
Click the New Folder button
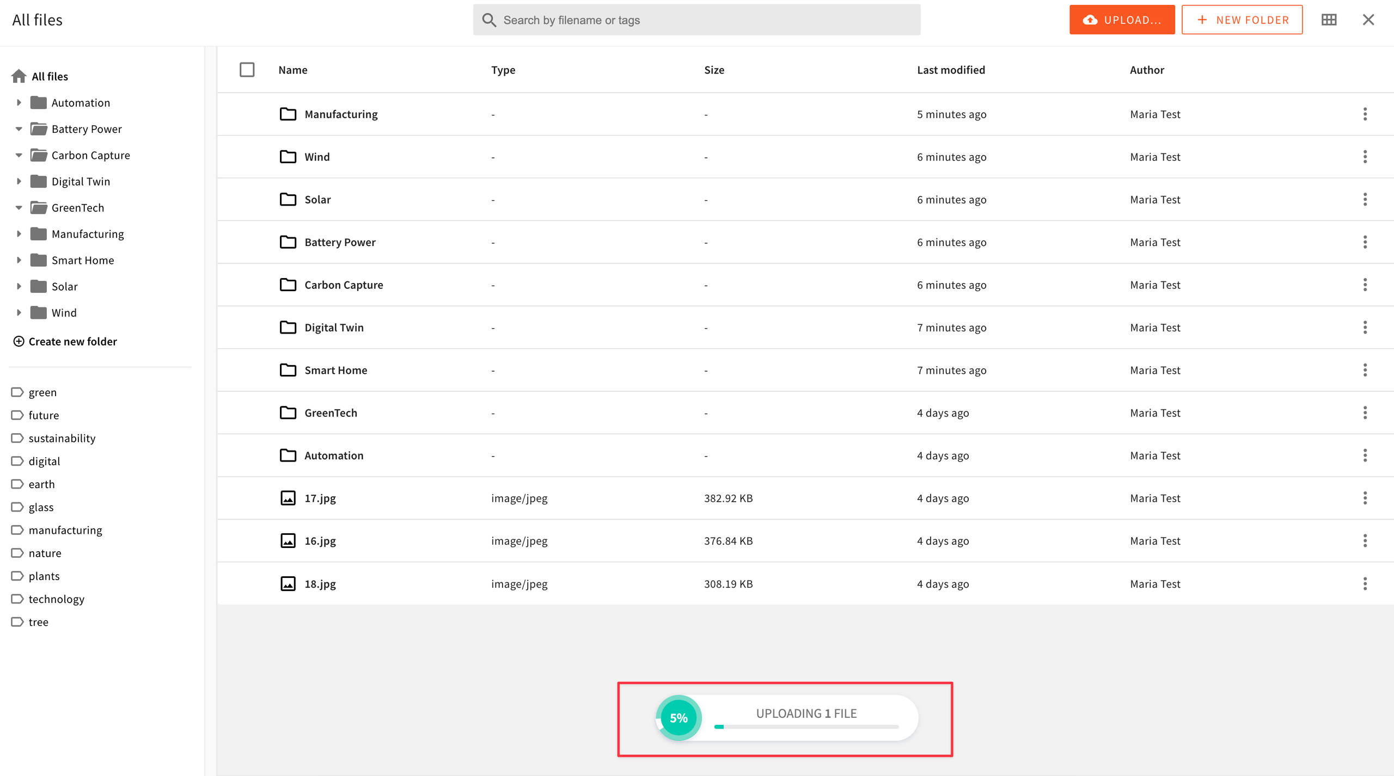pos(1242,20)
